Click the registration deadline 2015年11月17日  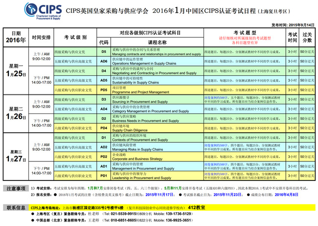[x=159, y=195]
